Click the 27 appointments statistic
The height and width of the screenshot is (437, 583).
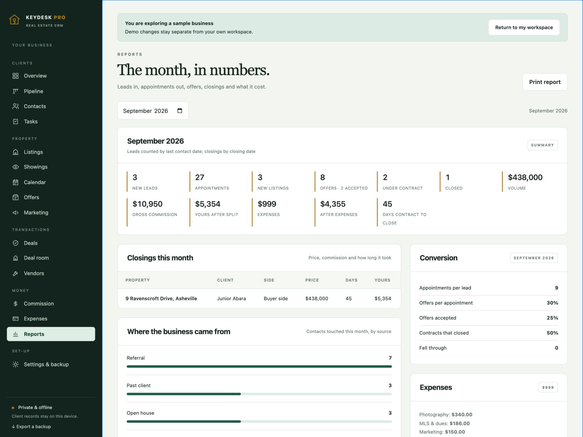(x=212, y=181)
